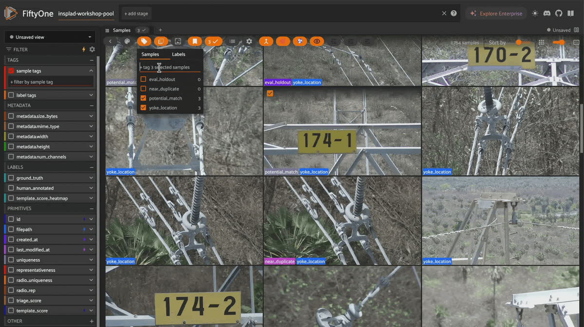584x327 pixels.
Task: Click the Sort by control
Action: tap(497, 43)
